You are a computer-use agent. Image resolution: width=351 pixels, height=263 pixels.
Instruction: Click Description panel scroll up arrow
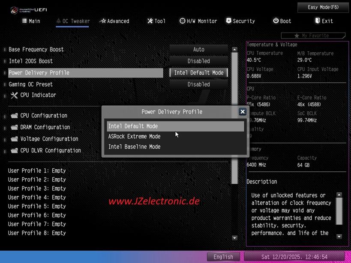[339, 195]
